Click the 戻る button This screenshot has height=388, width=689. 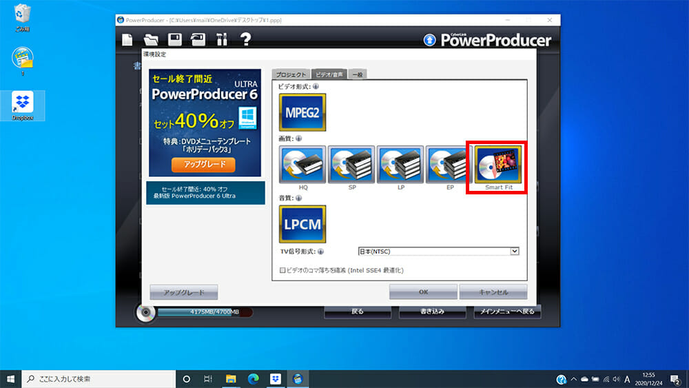pos(358,312)
